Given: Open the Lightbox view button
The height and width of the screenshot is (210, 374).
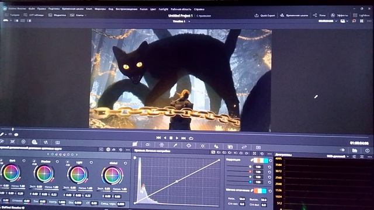Looking at the screenshot, I should (x=361, y=15).
